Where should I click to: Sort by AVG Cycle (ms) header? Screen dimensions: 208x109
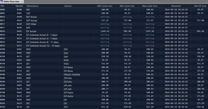(x=105, y=6)
